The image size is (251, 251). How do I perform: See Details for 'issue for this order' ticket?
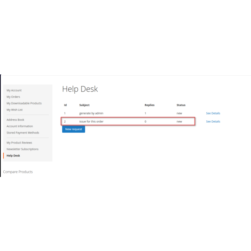tap(213, 122)
